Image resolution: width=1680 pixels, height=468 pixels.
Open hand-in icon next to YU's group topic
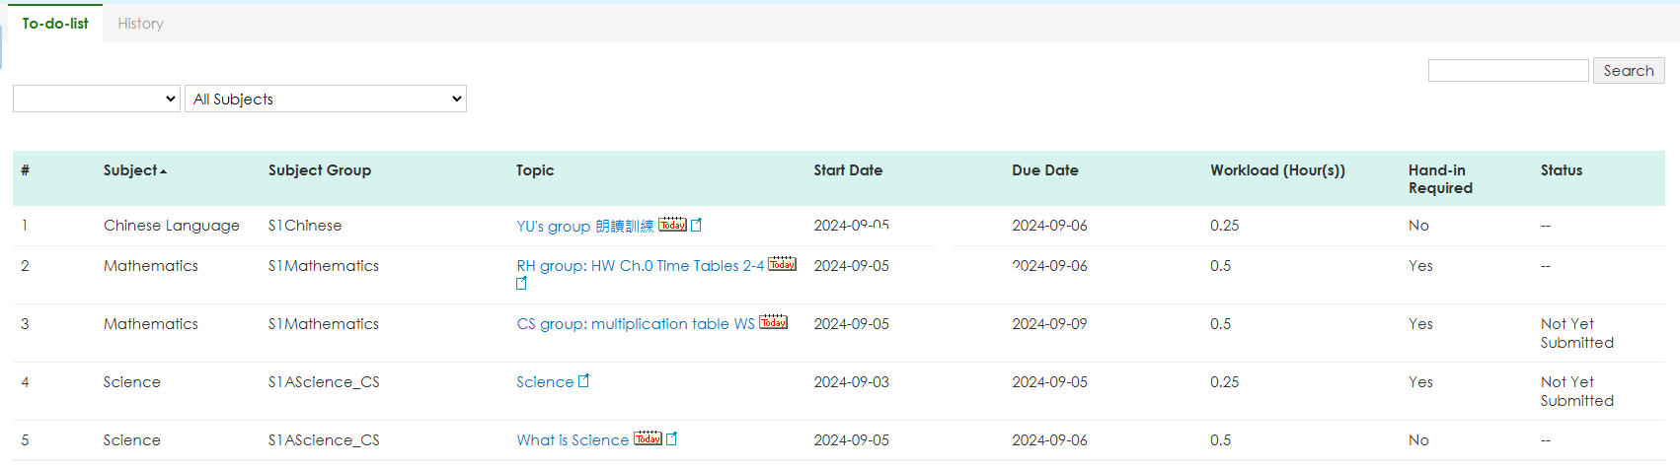(x=696, y=225)
